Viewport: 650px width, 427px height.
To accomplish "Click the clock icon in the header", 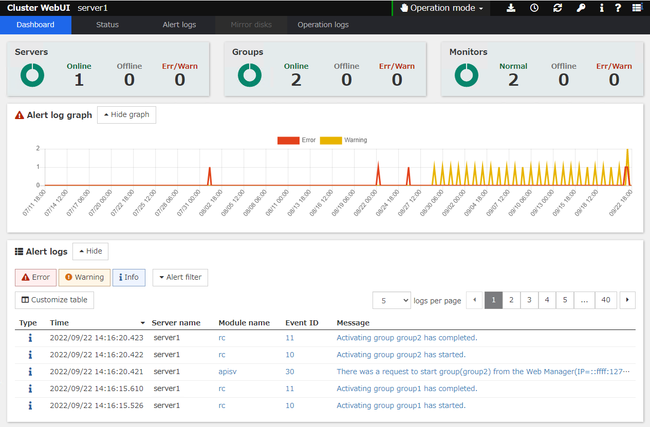I will [534, 8].
